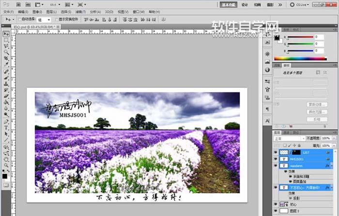Image resolution: width=339 pixels, height=216 pixels.
Task: Switch to the 绘画 workspace
Action: 257,5
